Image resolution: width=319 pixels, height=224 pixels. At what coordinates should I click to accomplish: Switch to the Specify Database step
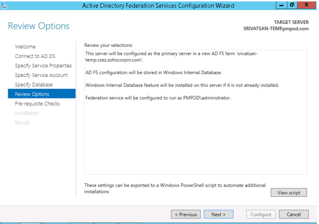(34, 85)
